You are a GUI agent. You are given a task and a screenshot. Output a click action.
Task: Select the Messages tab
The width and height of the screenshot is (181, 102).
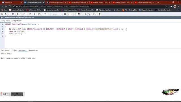tap(23, 50)
